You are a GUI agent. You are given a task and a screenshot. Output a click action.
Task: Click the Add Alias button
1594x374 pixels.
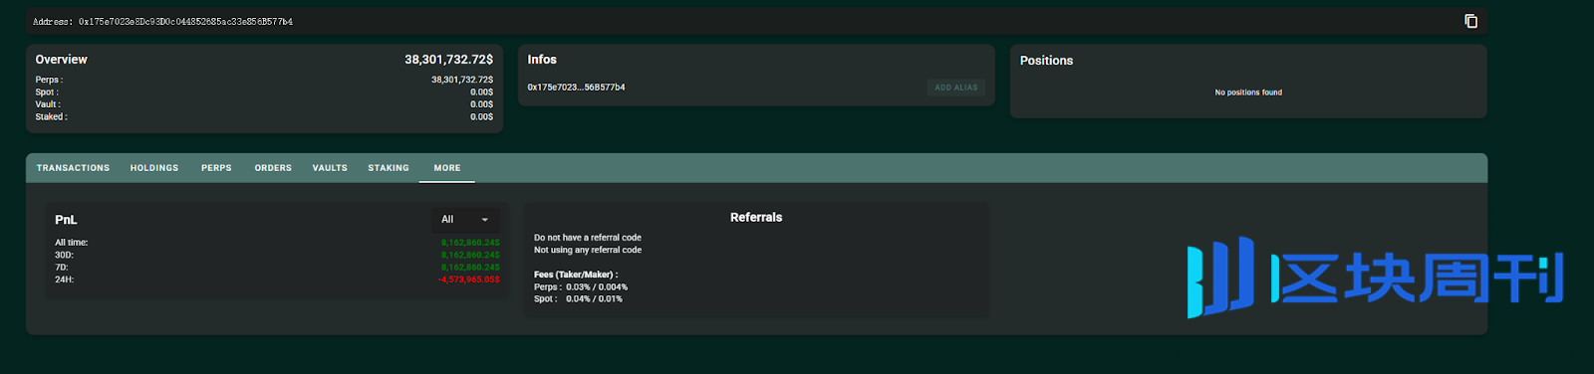(x=956, y=88)
